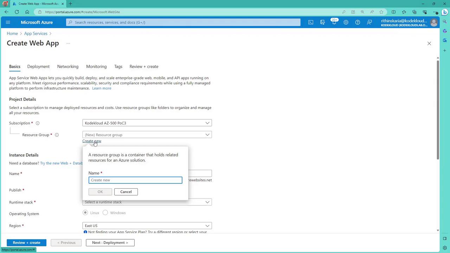Open the browser Favorites list
Image resolution: width=450 pixels, height=253 pixels.
click(x=404, y=12)
